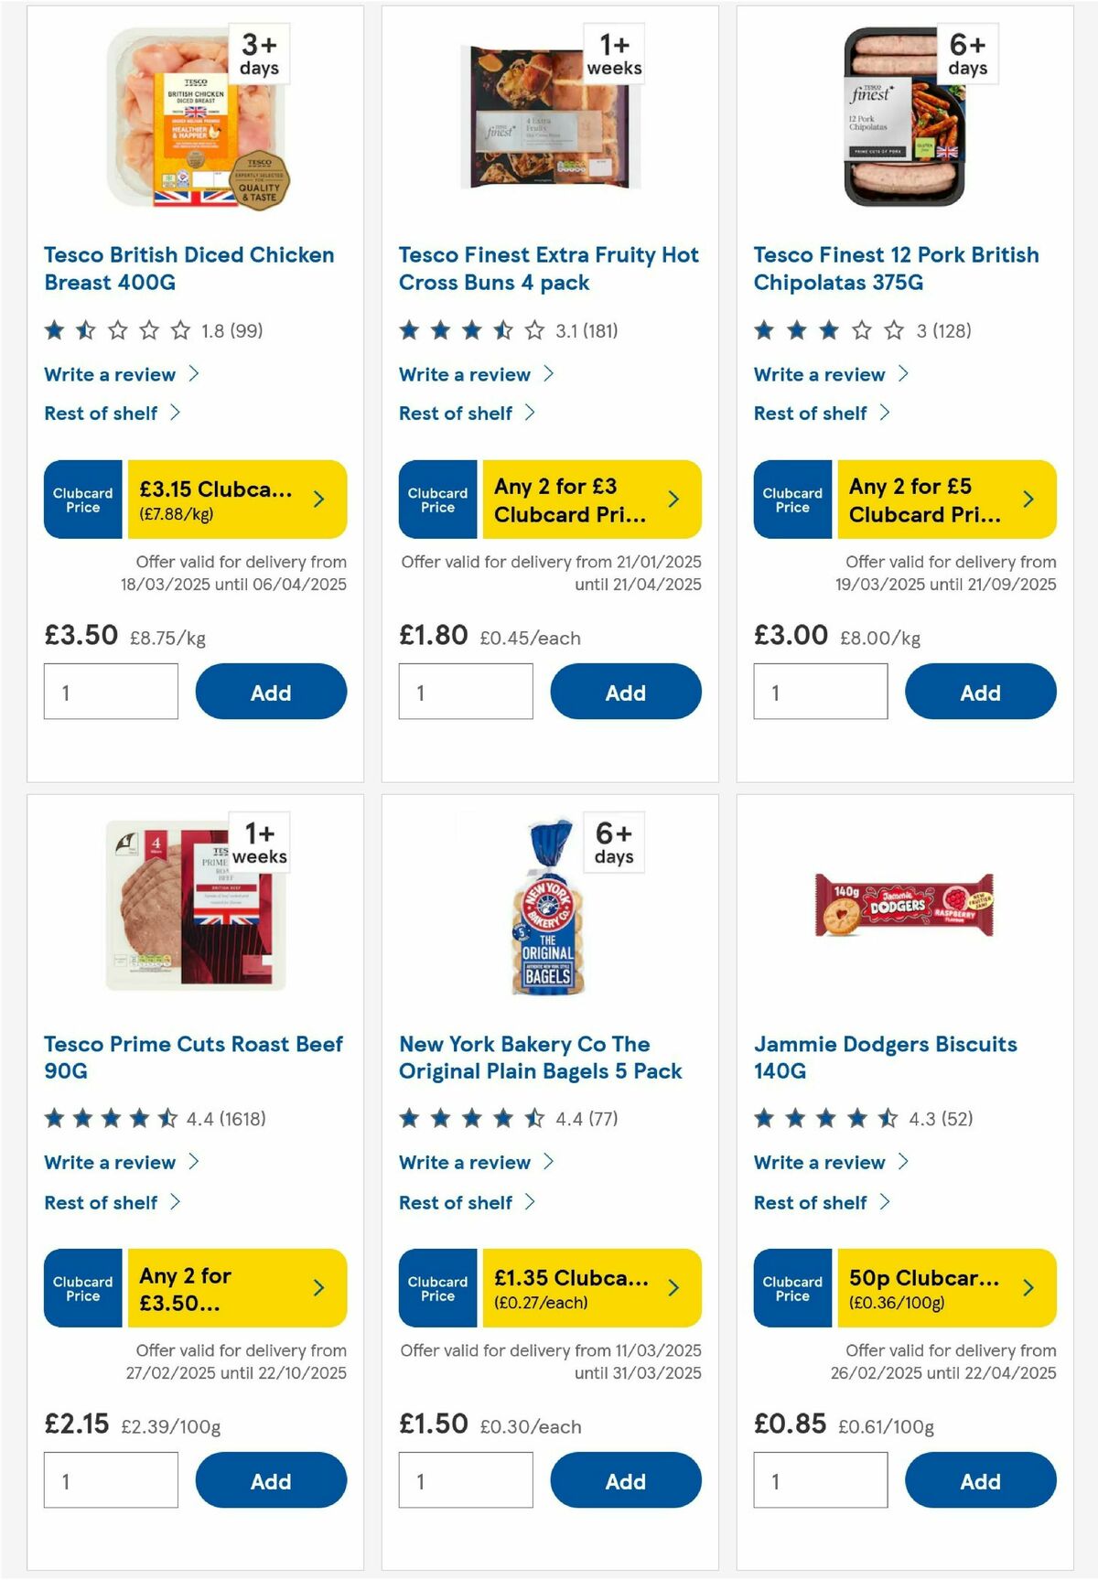Click the quantity field for hot cross buns
1098x1580 pixels.
pyautogui.click(x=465, y=692)
